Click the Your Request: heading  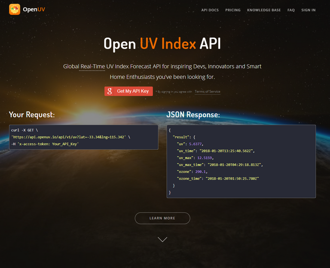pos(32,114)
